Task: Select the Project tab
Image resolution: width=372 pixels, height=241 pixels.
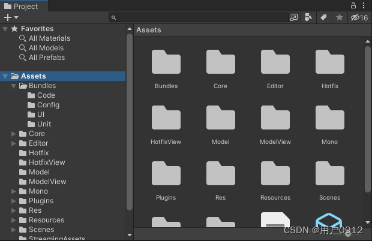Action: [x=24, y=6]
